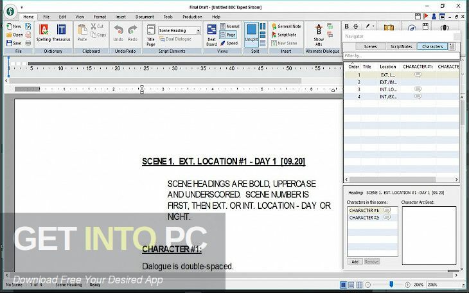Select scene row 2 EXT./IN...
469x293 pixels.
coord(402,82)
